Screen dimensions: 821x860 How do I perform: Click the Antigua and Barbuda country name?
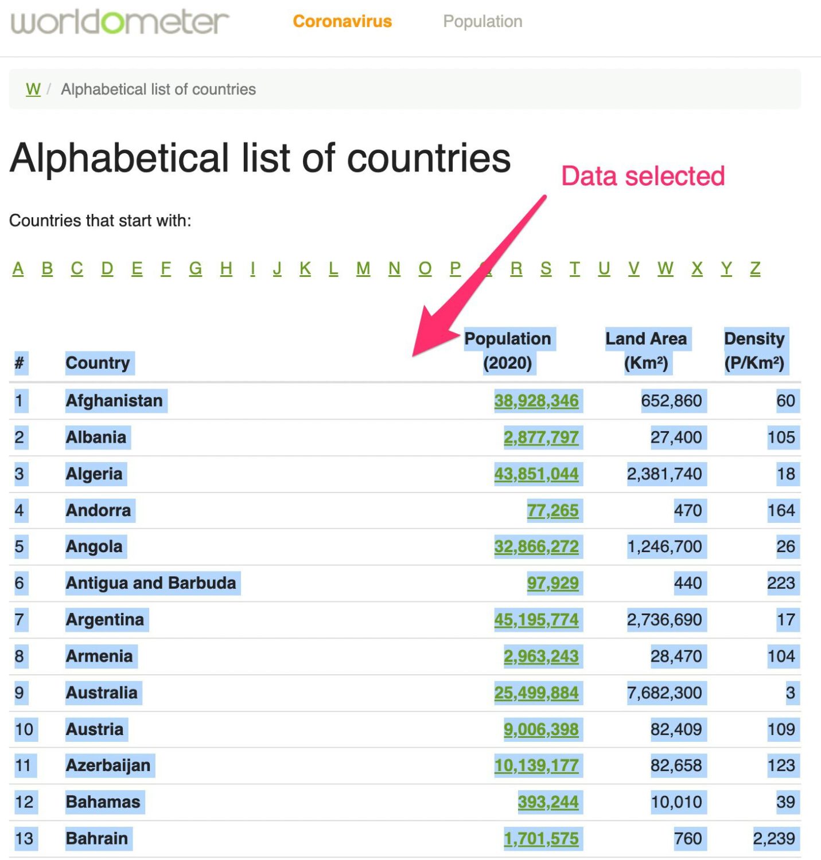coord(151,583)
